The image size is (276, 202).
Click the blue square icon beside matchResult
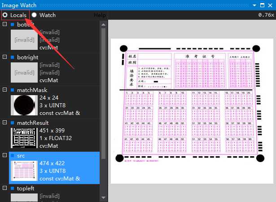pyautogui.click(x=12, y=123)
